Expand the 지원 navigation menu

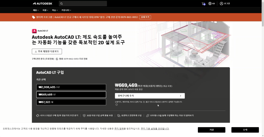(45, 10)
